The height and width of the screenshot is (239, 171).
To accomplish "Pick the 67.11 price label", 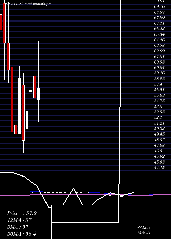I will pos(159,23).
